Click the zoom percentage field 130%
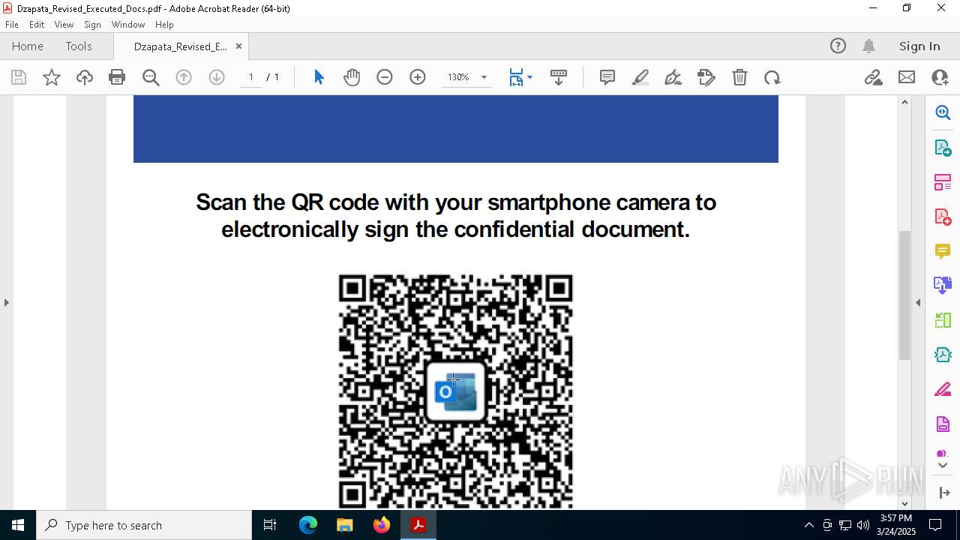The width and height of the screenshot is (960, 540). pos(458,77)
